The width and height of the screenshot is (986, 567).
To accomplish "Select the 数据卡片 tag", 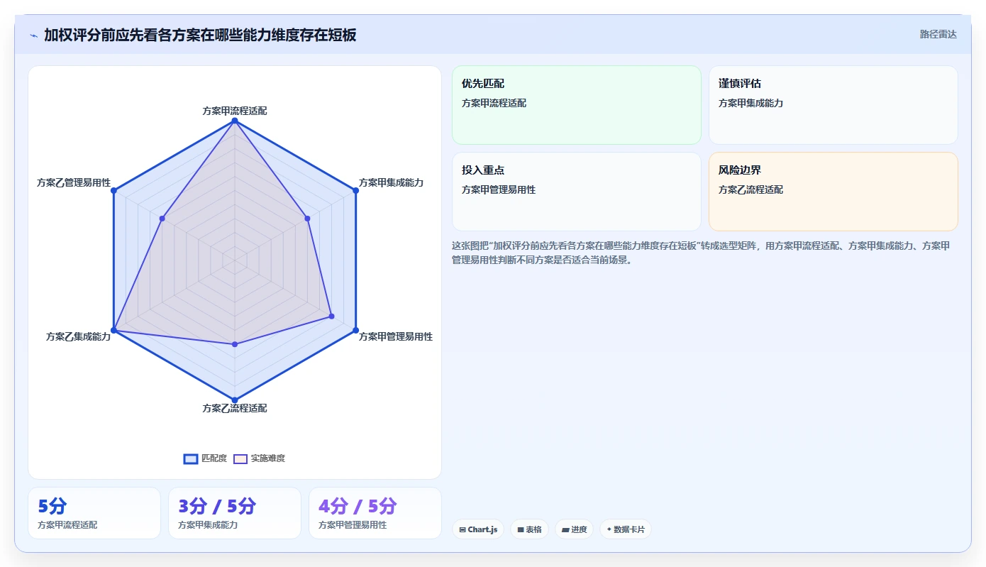I will 626,529.
